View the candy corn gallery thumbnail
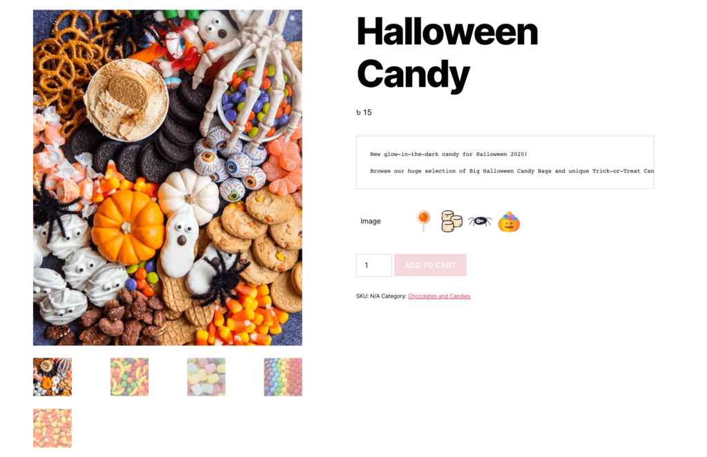Image resolution: width=707 pixels, height=457 pixels. [x=52, y=428]
